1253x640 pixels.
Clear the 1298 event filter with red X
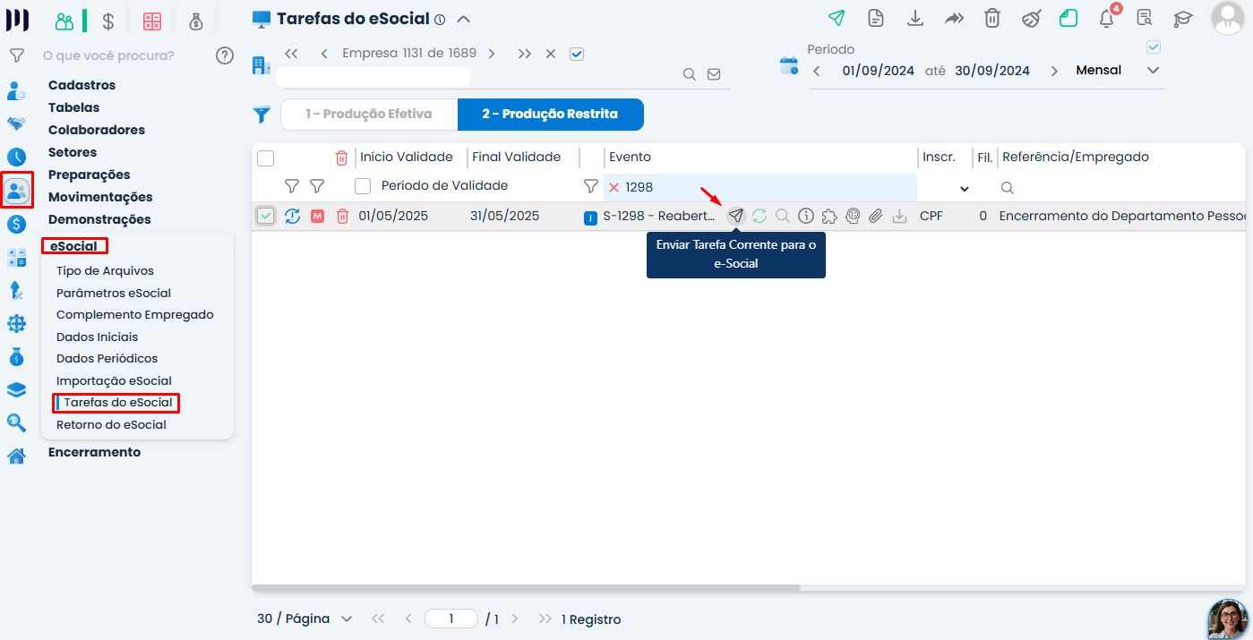tap(614, 187)
